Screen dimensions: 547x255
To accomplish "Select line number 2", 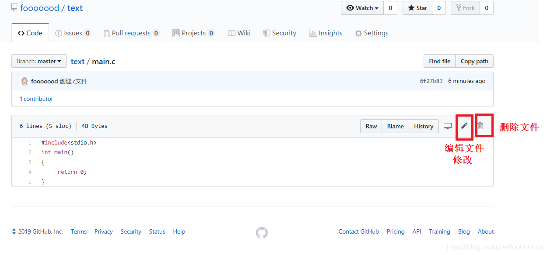I will (30, 152).
